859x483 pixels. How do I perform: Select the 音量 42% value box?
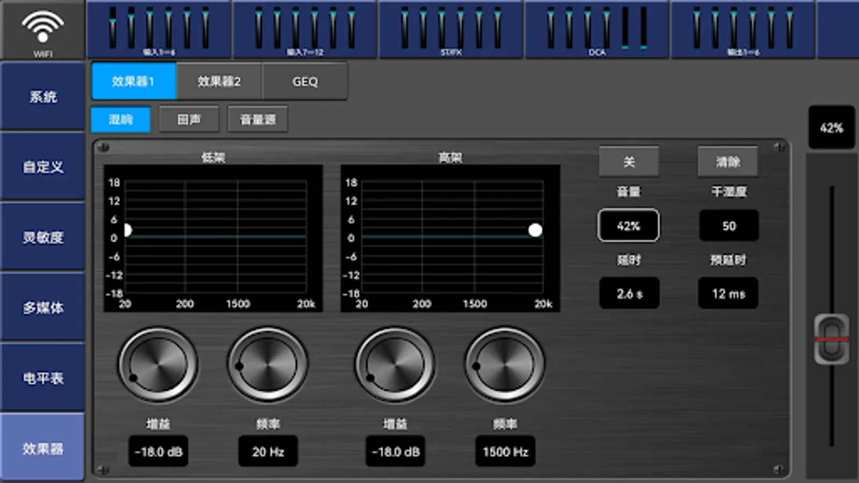click(629, 225)
